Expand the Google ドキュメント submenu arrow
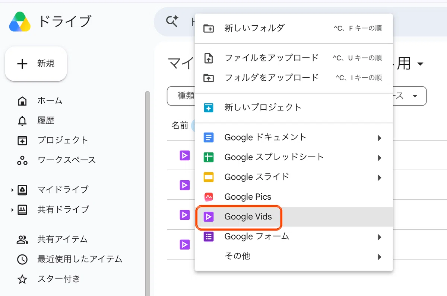Image resolution: width=447 pixels, height=296 pixels. (380, 138)
